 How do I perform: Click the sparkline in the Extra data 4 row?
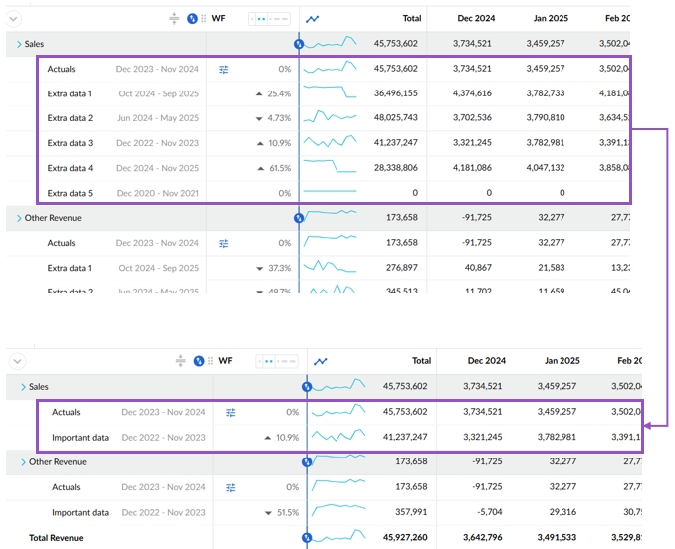pos(330,166)
